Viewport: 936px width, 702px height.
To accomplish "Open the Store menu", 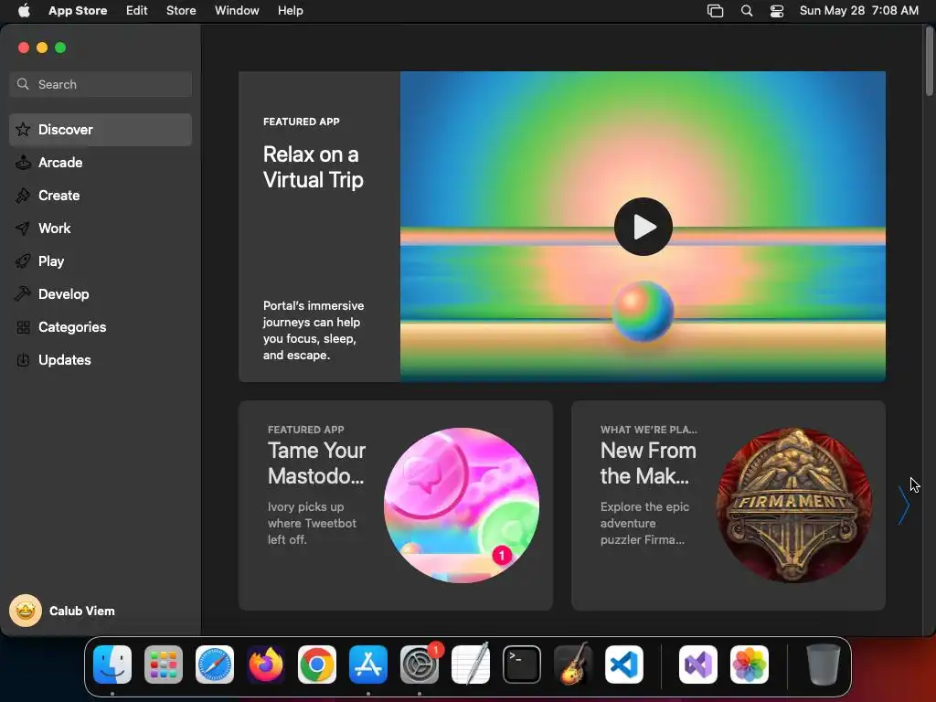I will coord(181,11).
